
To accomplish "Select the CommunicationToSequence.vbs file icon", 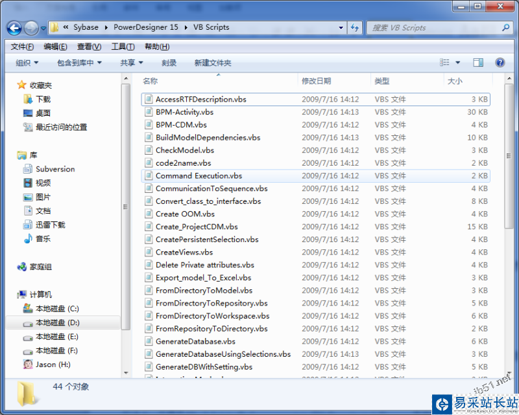I will 149,188.
